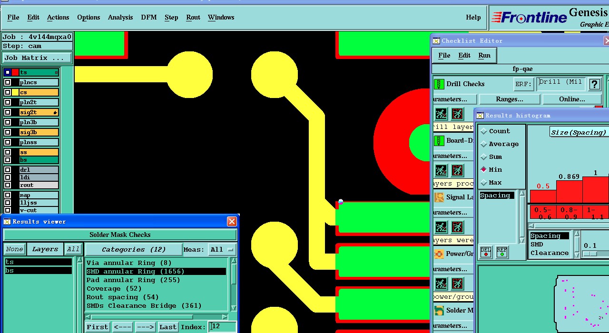Click the Checklist Editor window title icon
The width and height of the screenshot is (609, 333).
pos(436,41)
